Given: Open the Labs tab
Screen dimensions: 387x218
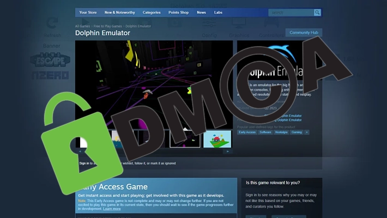Looking at the screenshot, I should point(218,13).
